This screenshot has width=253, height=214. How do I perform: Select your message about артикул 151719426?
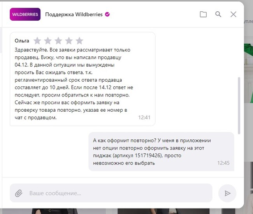[x=161, y=152]
